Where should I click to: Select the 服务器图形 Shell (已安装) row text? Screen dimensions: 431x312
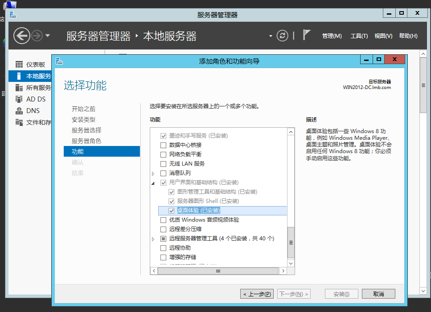208,201
